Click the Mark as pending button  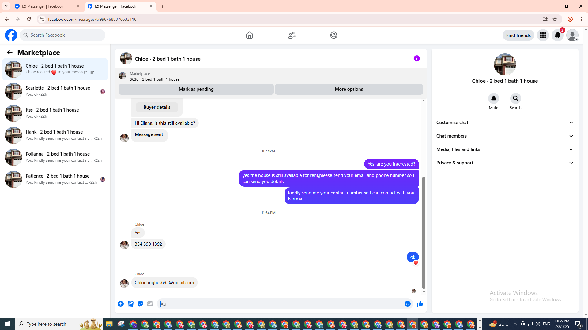point(196,89)
